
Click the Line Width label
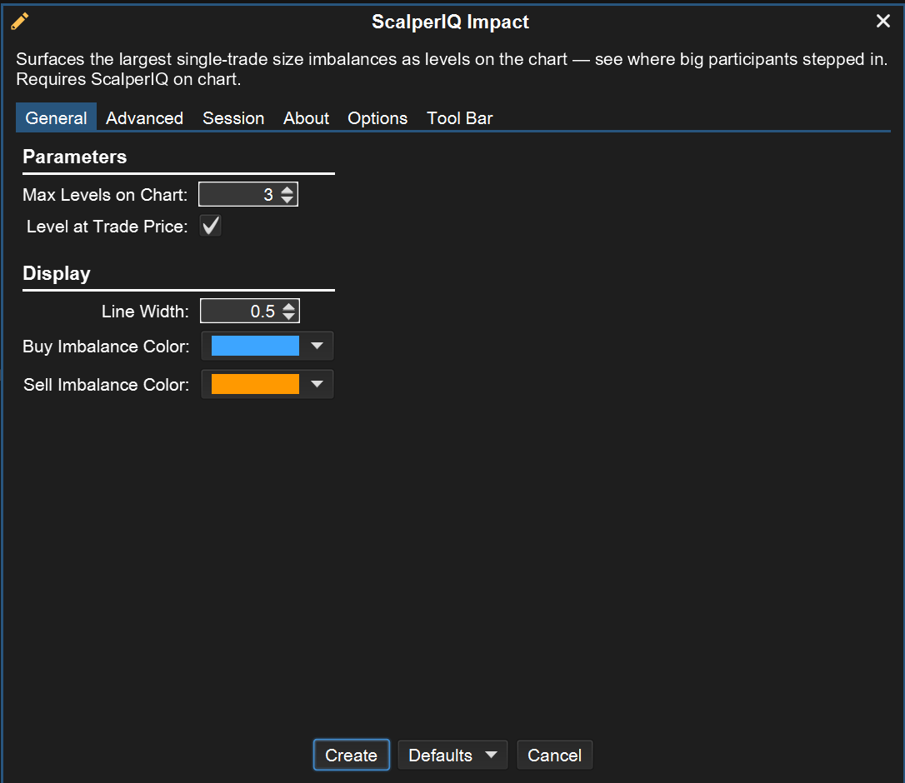146,311
